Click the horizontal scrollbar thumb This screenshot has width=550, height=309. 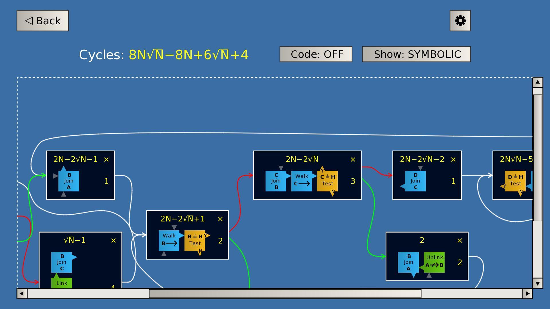tap(285, 294)
